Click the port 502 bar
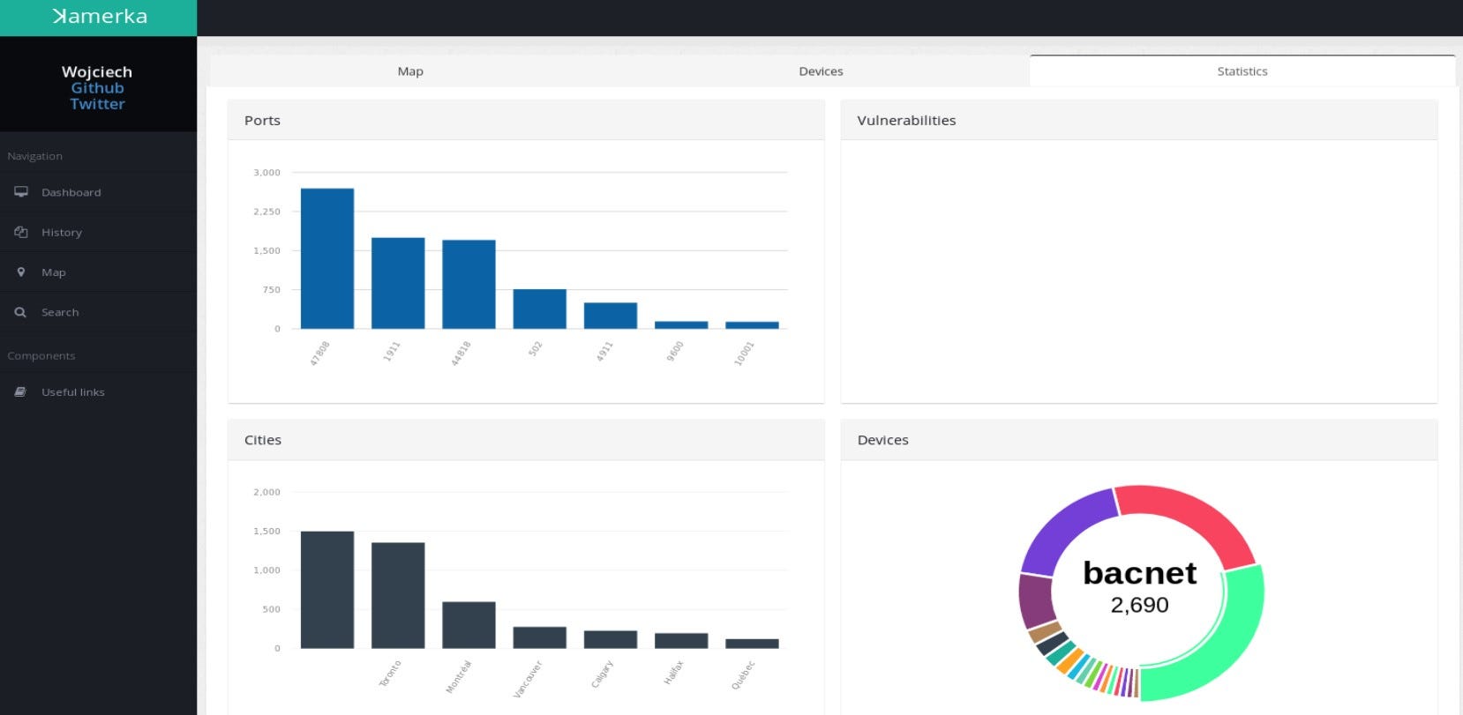 540,309
